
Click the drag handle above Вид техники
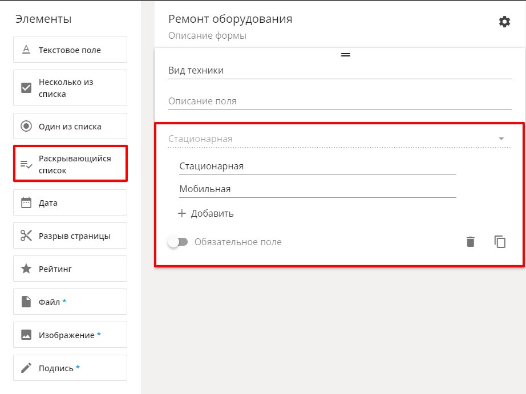click(346, 55)
